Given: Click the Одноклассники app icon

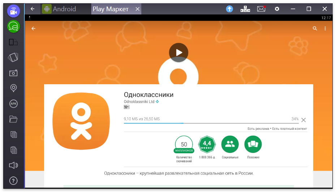Looking at the screenshot, I should click(x=81, y=121).
